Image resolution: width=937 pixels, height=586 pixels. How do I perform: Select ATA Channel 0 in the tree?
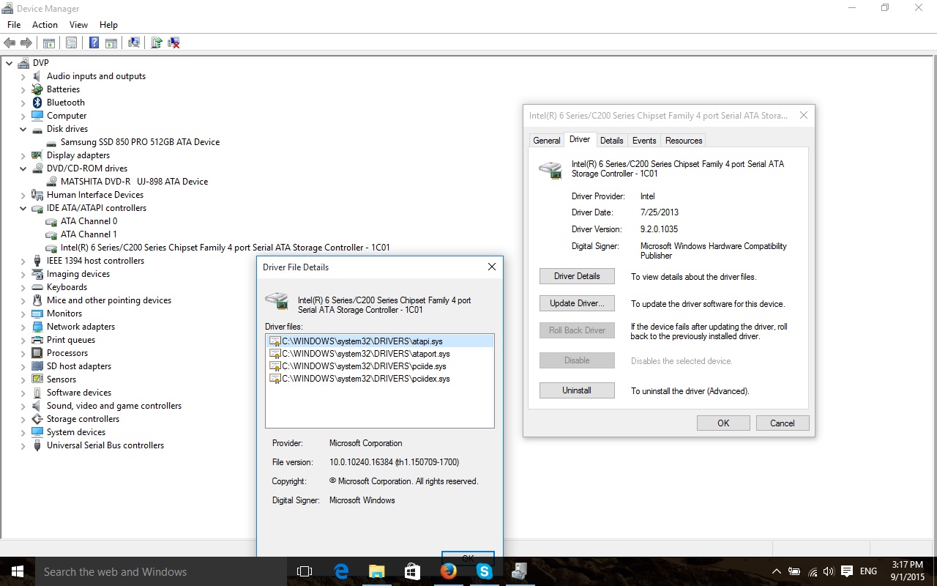pos(89,221)
